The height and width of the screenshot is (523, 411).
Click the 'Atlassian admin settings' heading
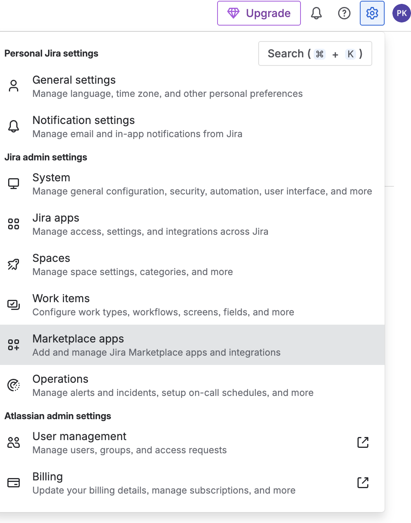click(x=58, y=416)
